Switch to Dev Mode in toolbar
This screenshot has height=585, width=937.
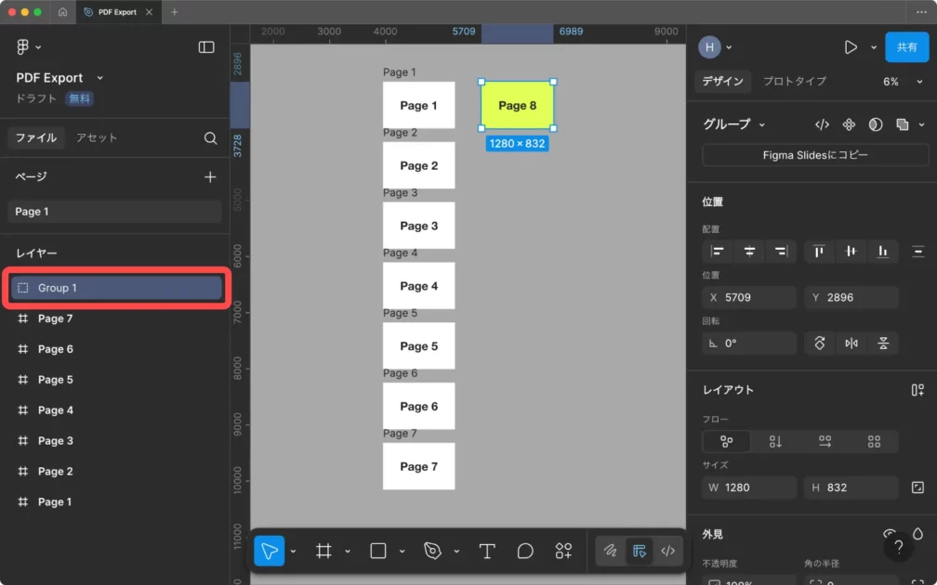(x=667, y=551)
